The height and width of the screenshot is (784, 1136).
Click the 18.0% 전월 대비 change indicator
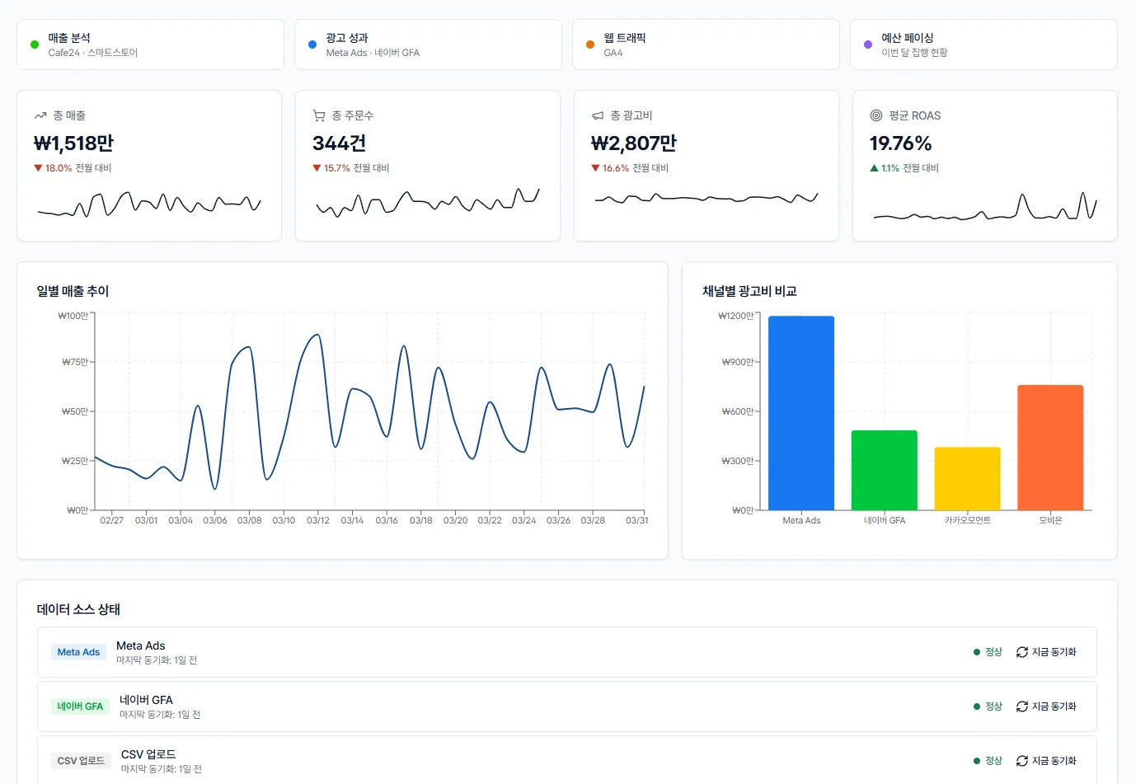click(73, 168)
